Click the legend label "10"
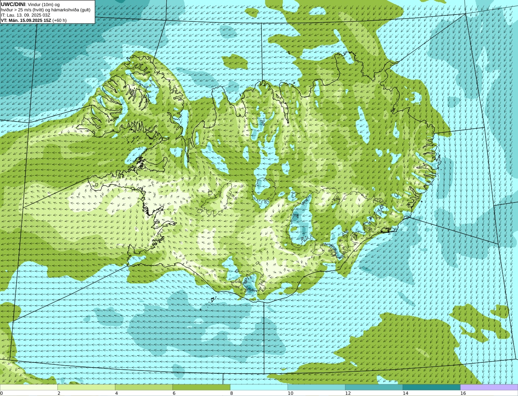The width and height of the screenshot is (518, 396). 290,393
